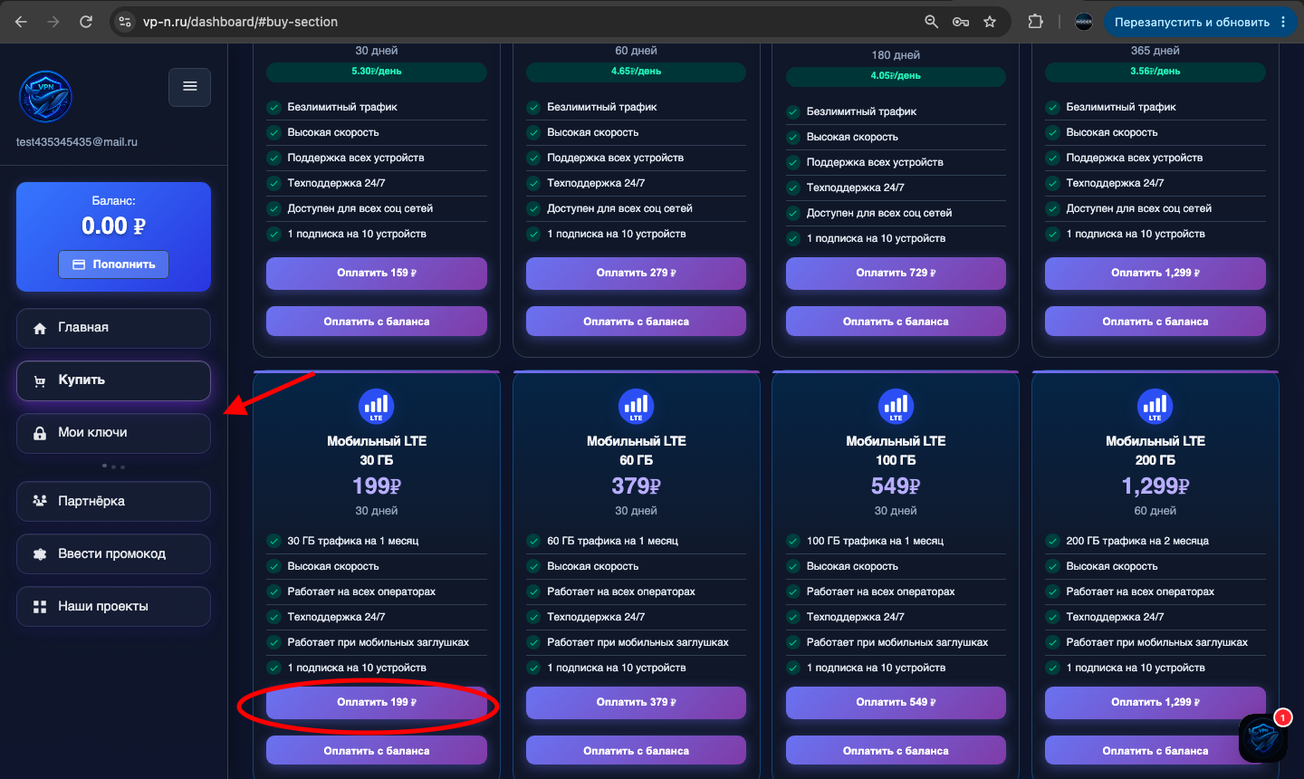Click the Оплатить 729 ₽ button
Screen dimensions: 1304x779
pyautogui.click(x=896, y=273)
